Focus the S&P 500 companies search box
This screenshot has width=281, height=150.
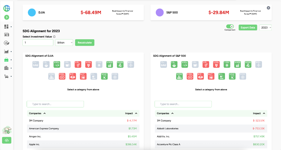pyautogui.click(x=183, y=104)
